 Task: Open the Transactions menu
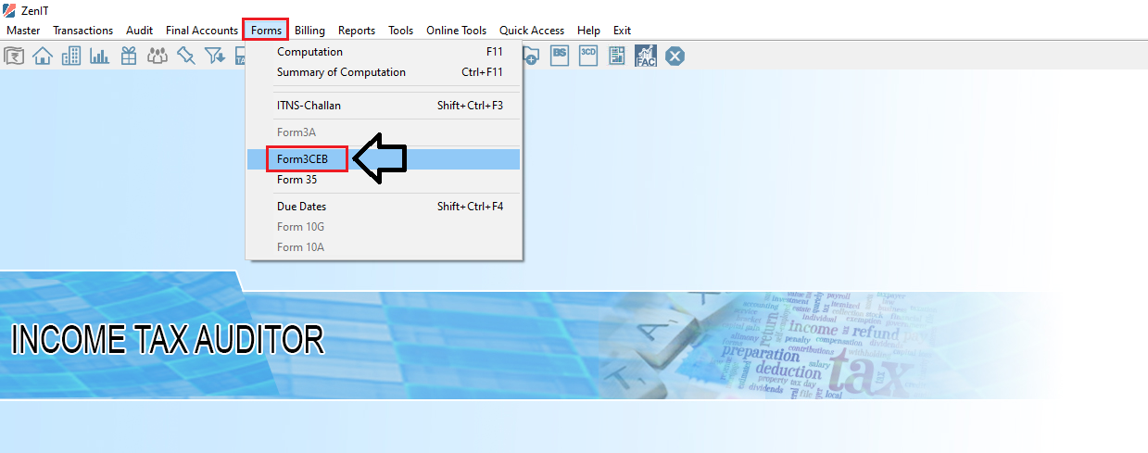point(83,31)
